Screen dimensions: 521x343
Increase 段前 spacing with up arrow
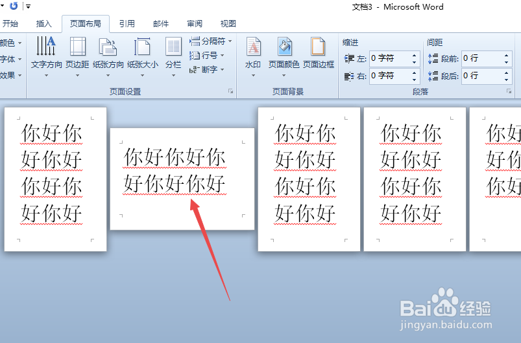[506, 56]
